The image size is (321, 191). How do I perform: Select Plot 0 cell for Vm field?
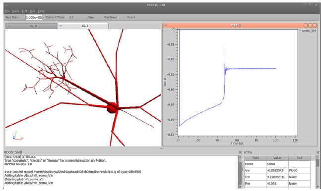tap(299, 170)
